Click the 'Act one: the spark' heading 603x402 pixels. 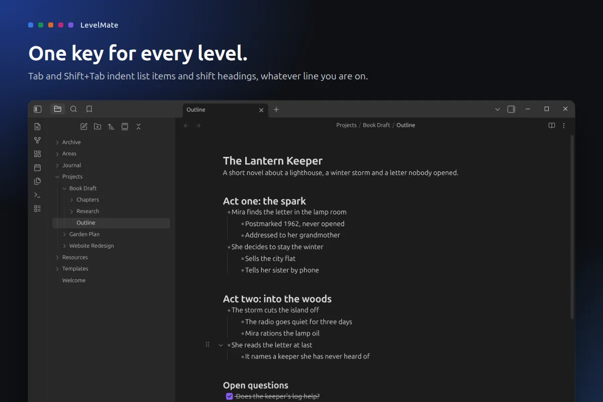click(x=264, y=201)
